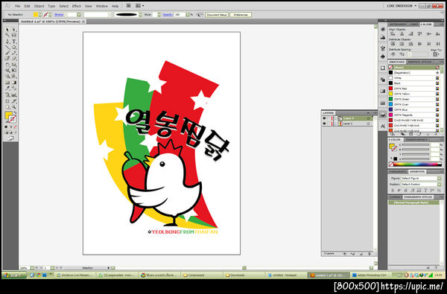Screen dimensions: 447x294
Task: Switch to the Transparency tab
Action: pos(416,140)
